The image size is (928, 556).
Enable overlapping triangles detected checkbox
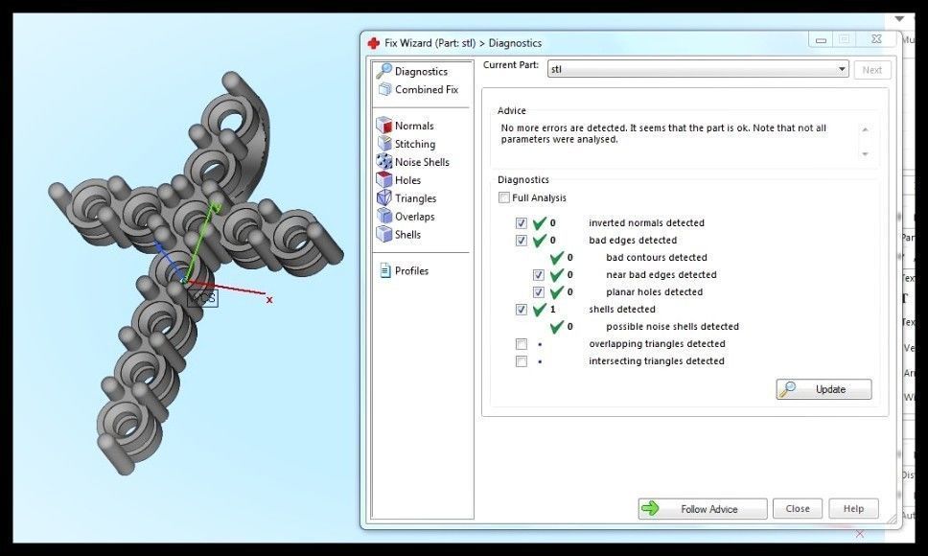coord(521,343)
